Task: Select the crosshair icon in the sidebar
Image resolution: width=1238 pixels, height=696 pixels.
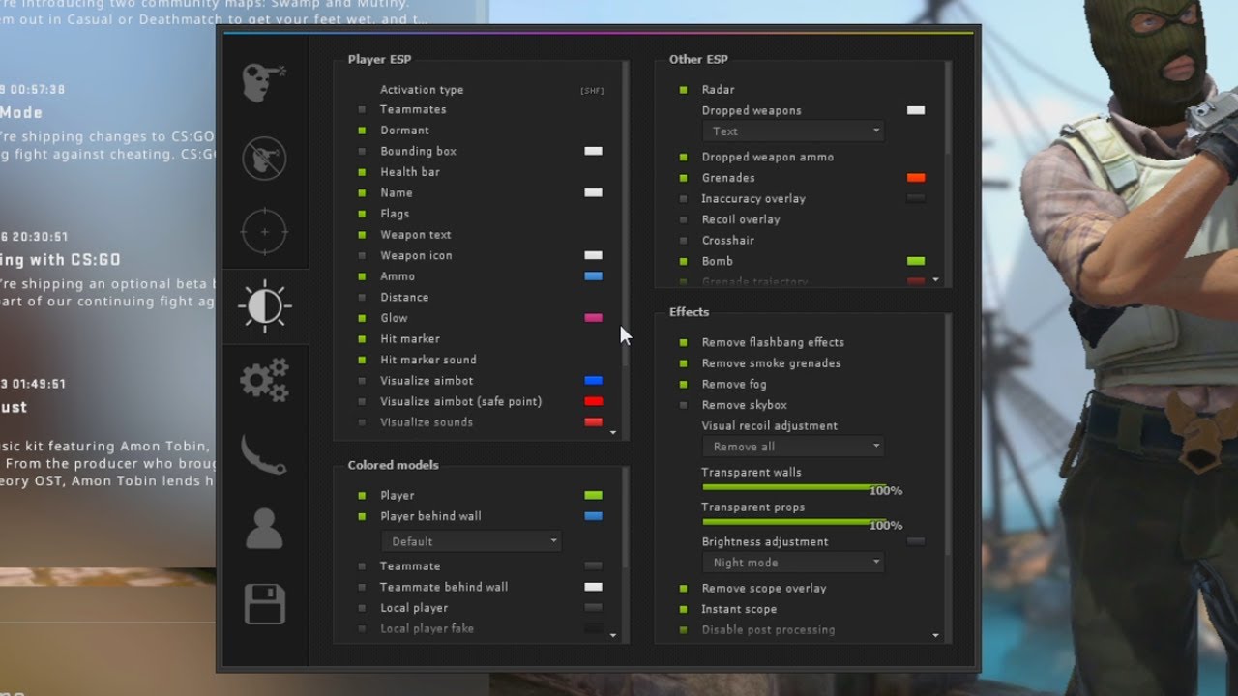Action: point(264,232)
